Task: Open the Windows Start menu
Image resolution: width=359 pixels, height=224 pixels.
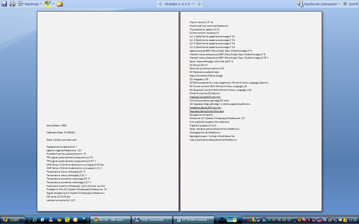Action: tap(13, 220)
